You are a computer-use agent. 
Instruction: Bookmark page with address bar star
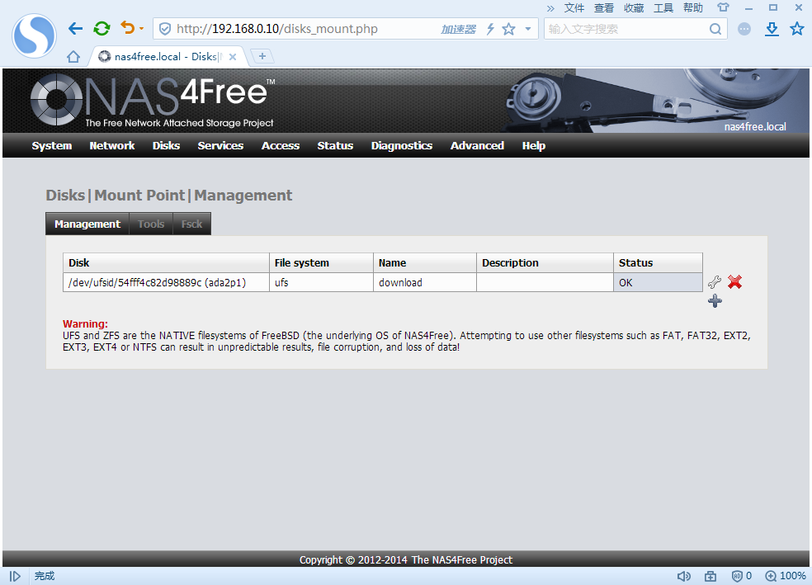coord(508,29)
